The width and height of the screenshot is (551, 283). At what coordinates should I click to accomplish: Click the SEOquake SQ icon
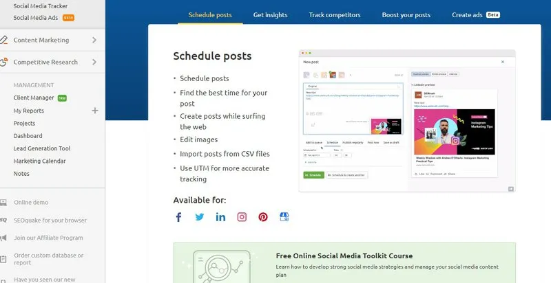coord(3,220)
